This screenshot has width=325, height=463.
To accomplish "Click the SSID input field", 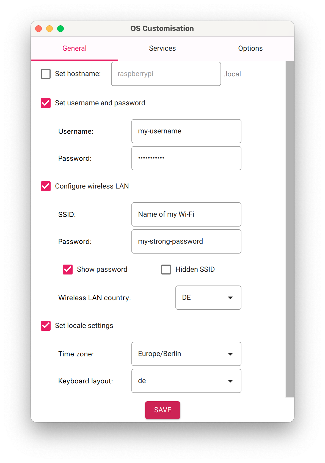I will pos(186,214).
